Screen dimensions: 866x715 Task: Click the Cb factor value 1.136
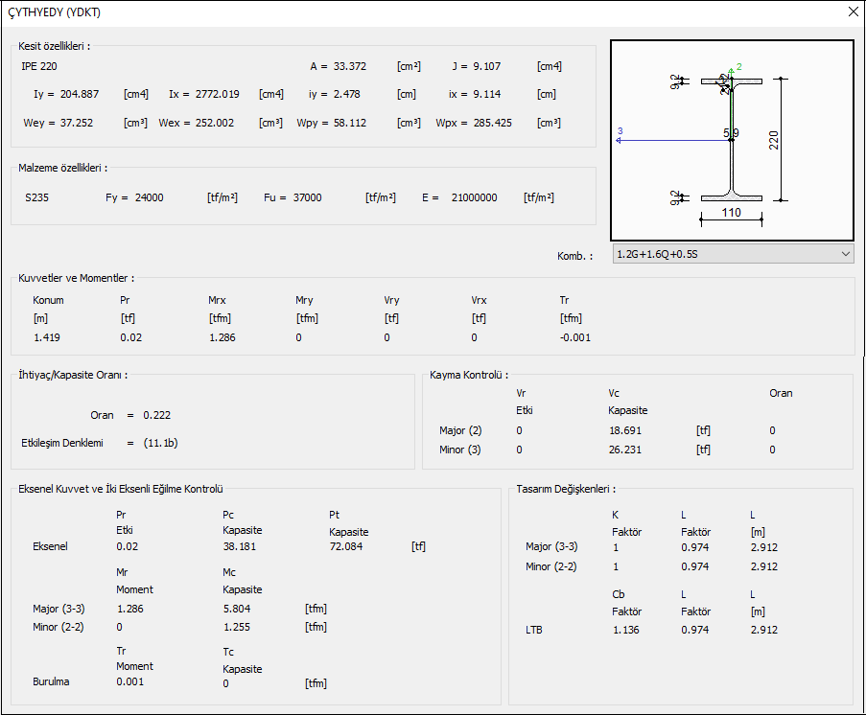[625, 630]
